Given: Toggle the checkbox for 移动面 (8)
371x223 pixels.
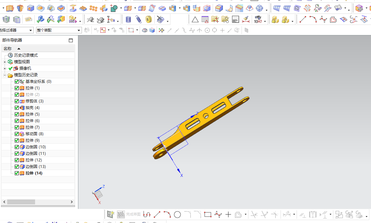Looking at the screenshot, I should [x=17, y=134].
